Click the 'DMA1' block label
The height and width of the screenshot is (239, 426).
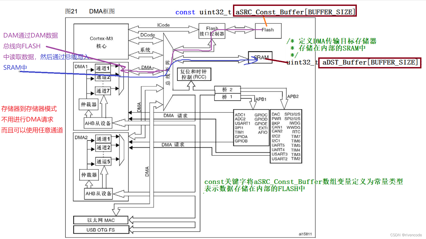81,67
